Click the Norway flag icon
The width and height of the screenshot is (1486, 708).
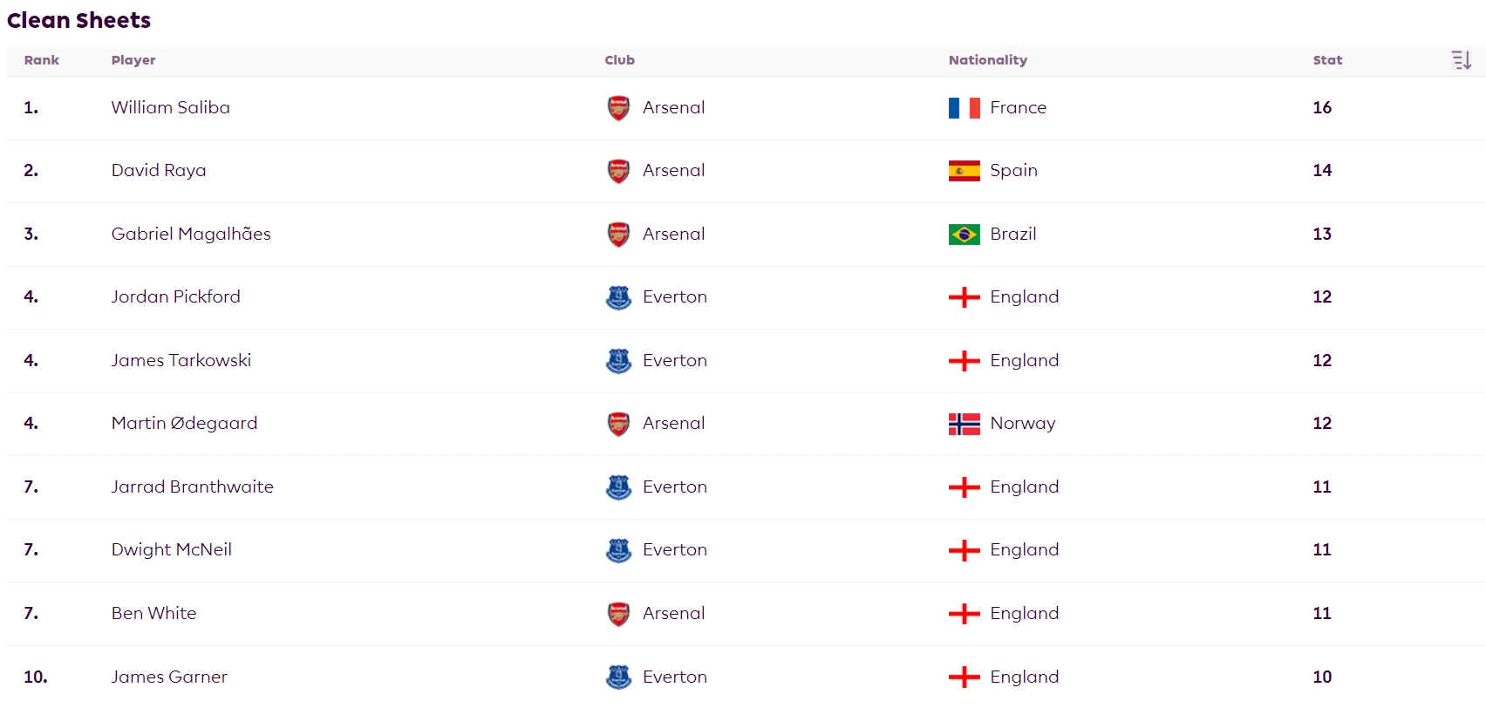pos(964,424)
